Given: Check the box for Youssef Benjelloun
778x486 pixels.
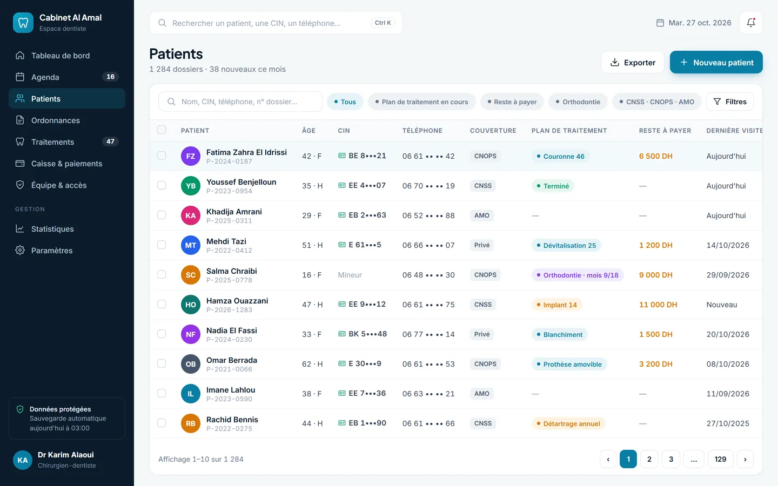Looking at the screenshot, I should point(162,185).
